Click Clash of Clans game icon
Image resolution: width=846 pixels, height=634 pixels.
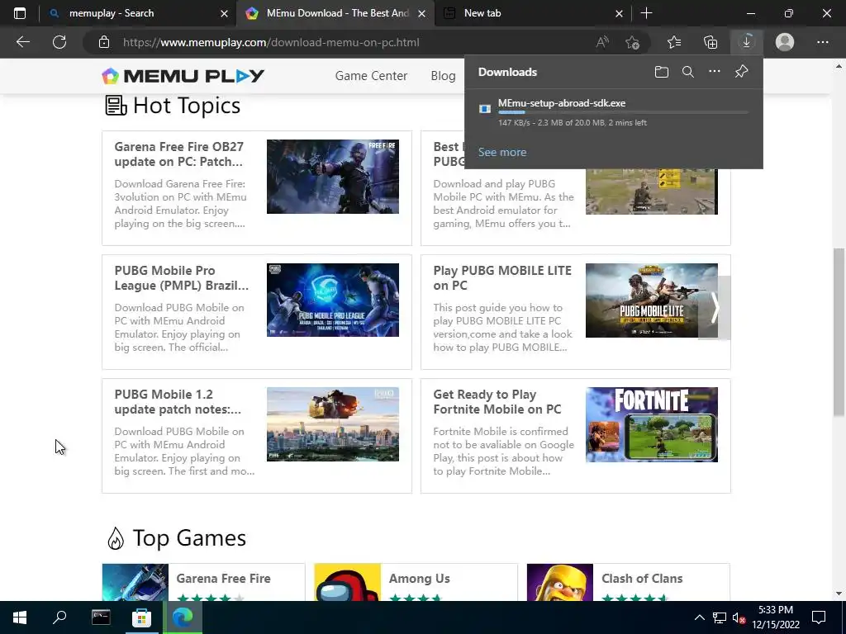pyautogui.click(x=560, y=582)
